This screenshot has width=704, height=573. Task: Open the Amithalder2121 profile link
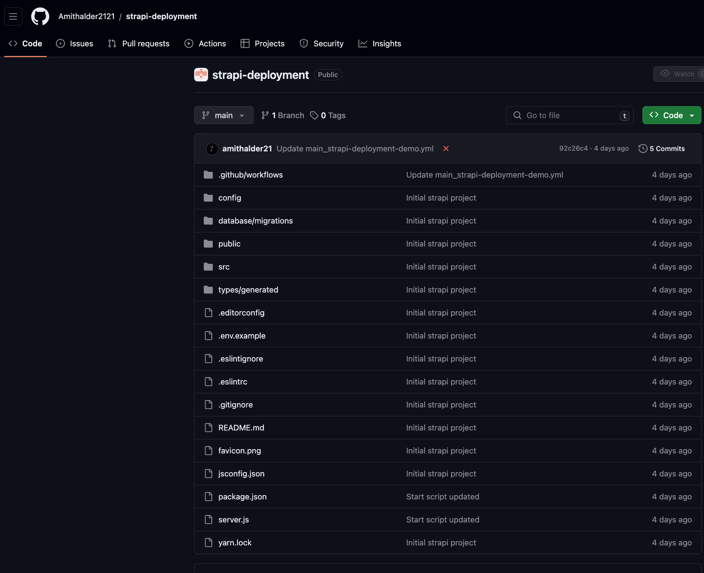(x=86, y=16)
